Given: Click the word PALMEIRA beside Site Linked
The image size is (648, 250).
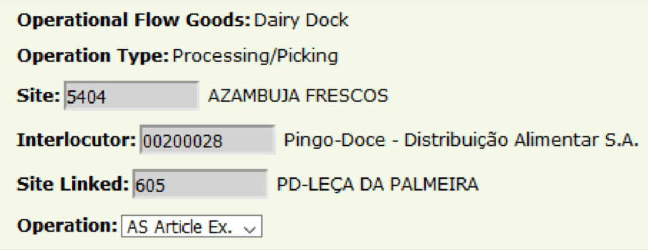Looking at the screenshot, I should point(434,184).
